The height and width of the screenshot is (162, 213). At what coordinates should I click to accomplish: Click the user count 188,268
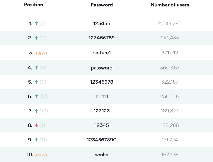tap(170, 125)
